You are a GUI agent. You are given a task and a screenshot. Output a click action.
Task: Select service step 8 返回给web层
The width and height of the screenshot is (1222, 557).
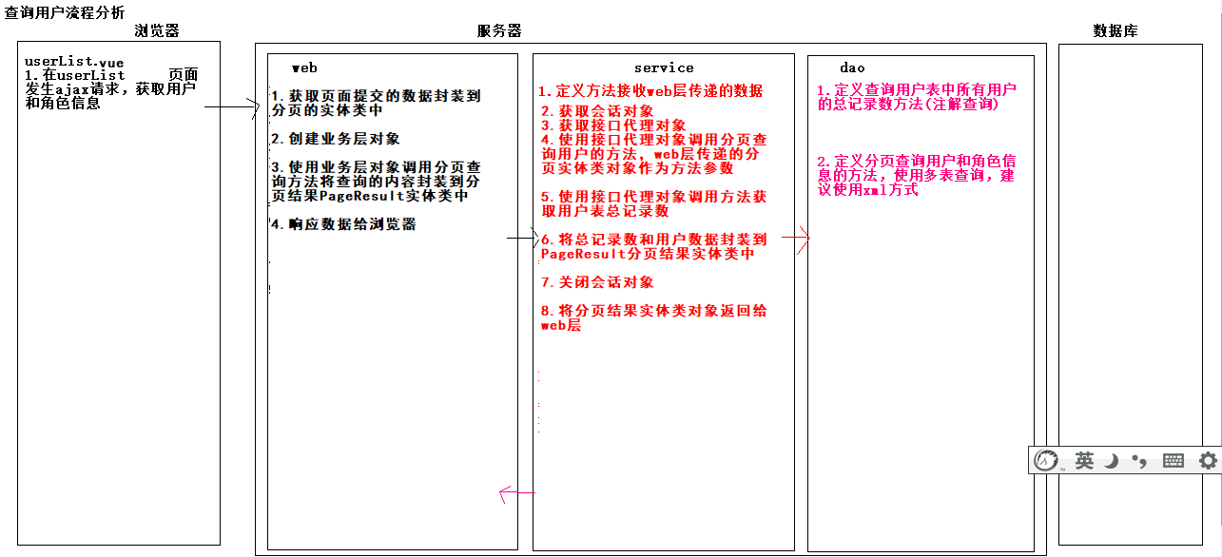coord(654,317)
